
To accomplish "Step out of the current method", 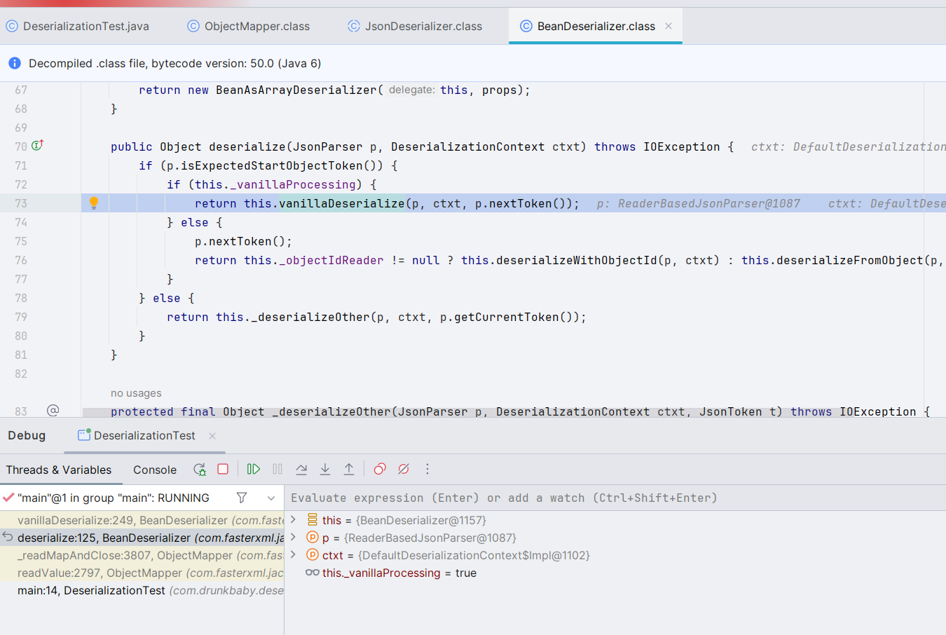I will tap(349, 470).
